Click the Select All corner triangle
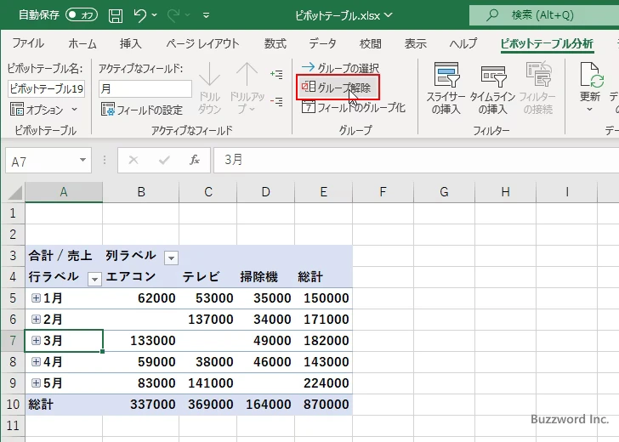 coord(15,193)
